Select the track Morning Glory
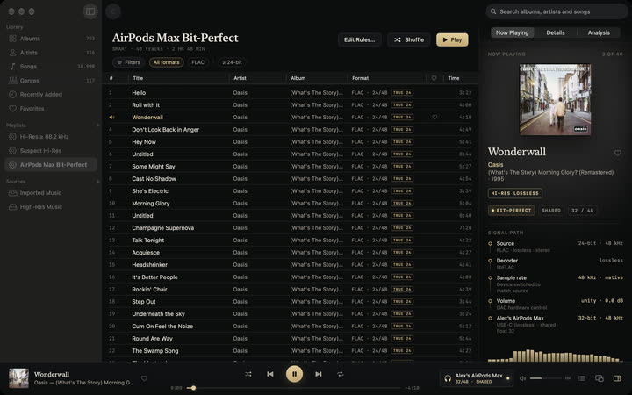Image resolution: width=632 pixels, height=395 pixels. pos(291,203)
